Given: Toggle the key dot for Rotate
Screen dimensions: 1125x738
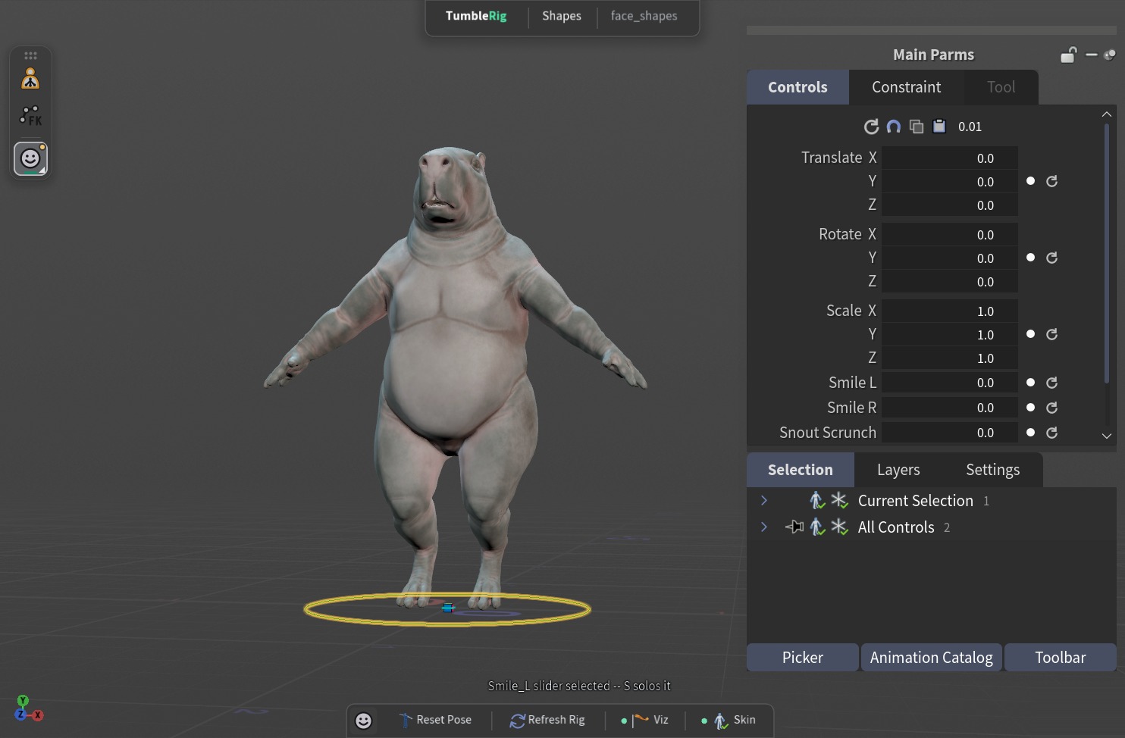Looking at the screenshot, I should coord(1030,258).
